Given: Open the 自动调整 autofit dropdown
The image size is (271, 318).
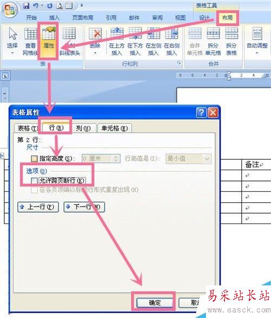Looking at the screenshot, I should [x=257, y=41].
